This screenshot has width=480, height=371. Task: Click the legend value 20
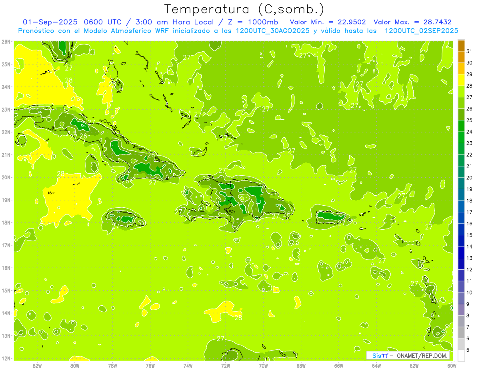pos(470,178)
